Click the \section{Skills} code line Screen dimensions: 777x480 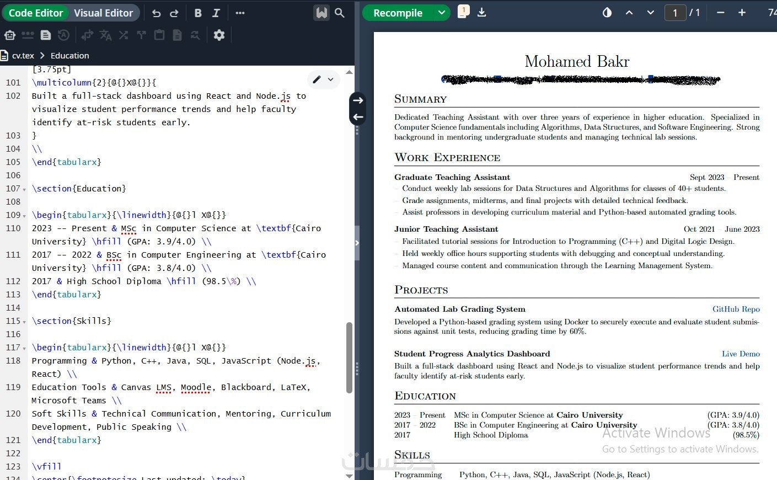point(72,321)
